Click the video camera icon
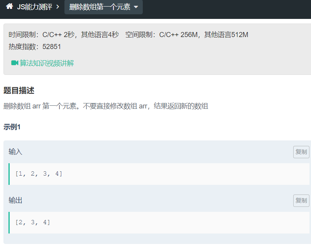 pyautogui.click(x=15, y=63)
